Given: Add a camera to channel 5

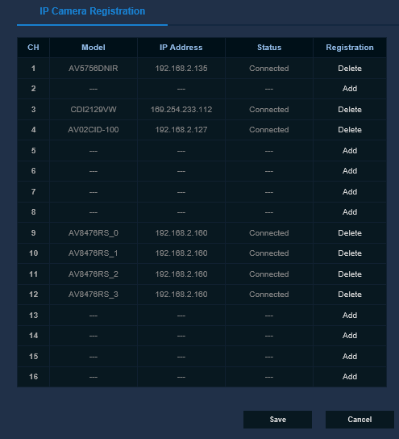Looking at the screenshot, I should [350, 151].
